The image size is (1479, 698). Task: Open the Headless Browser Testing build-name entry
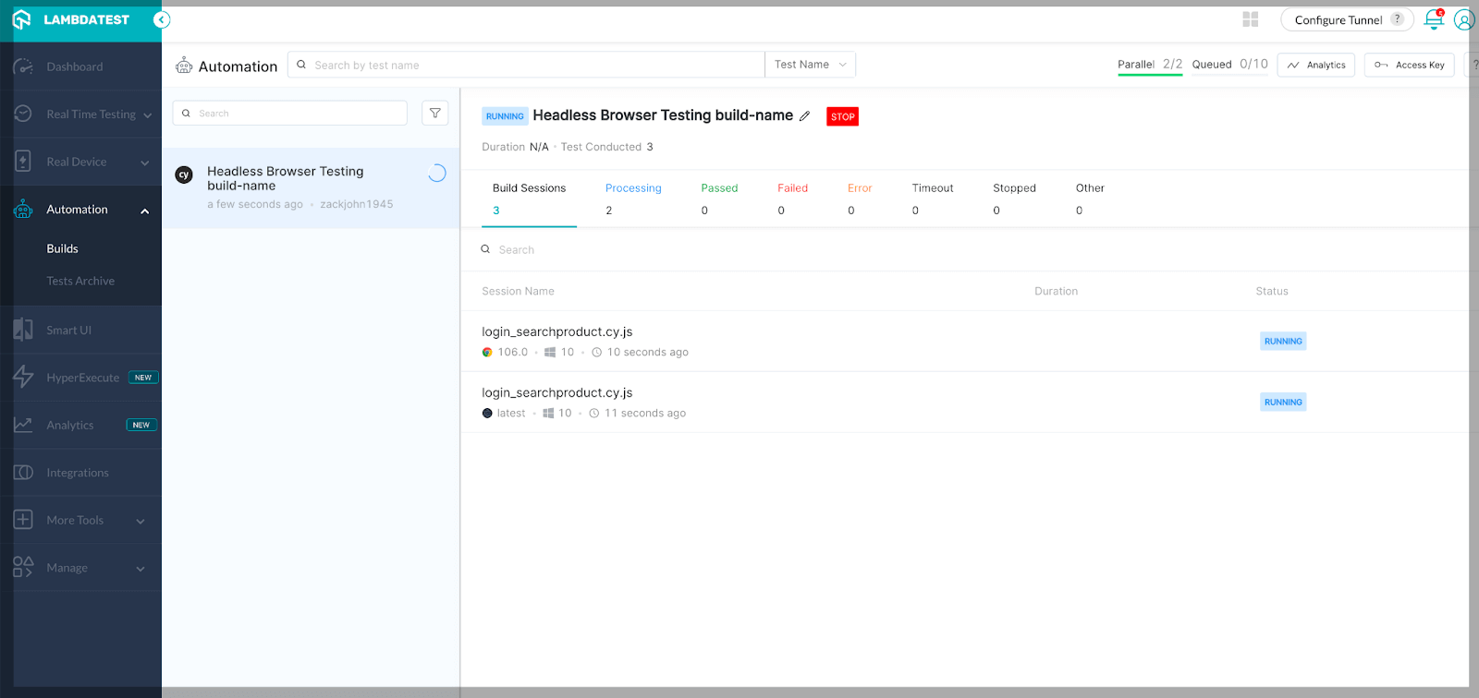(311, 187)
